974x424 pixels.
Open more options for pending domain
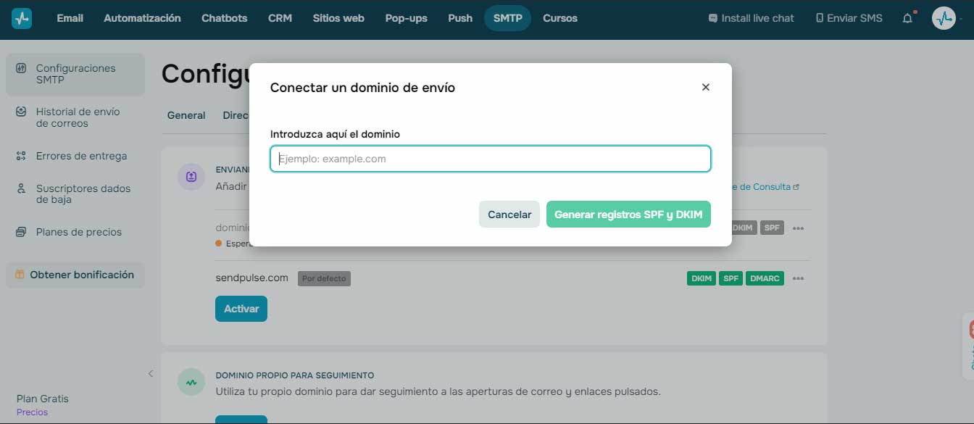click(798, 228)
